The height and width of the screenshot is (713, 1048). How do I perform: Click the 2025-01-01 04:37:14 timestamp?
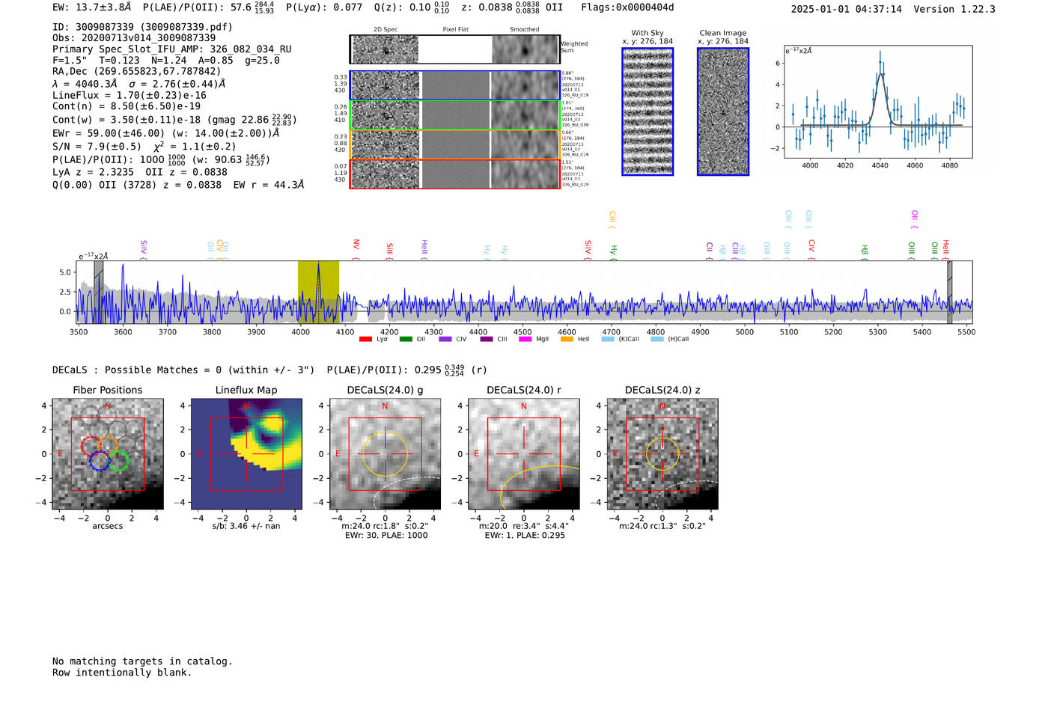[847, 9]
